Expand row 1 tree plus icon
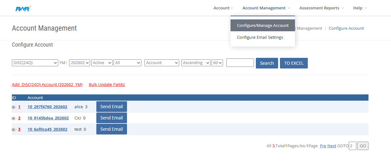 (13, 107)
